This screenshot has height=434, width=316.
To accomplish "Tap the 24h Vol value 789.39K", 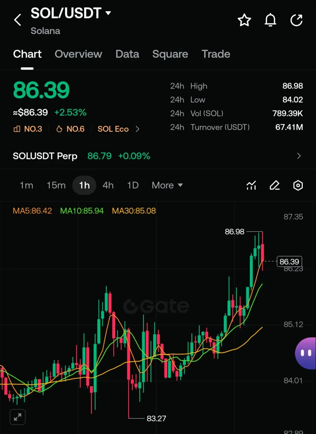I will 288,113.
